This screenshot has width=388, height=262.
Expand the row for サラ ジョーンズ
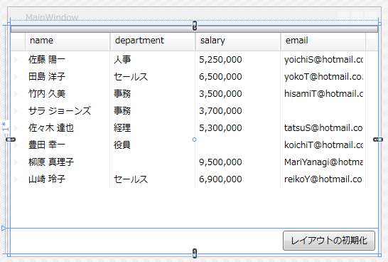[x=16, y=111]
